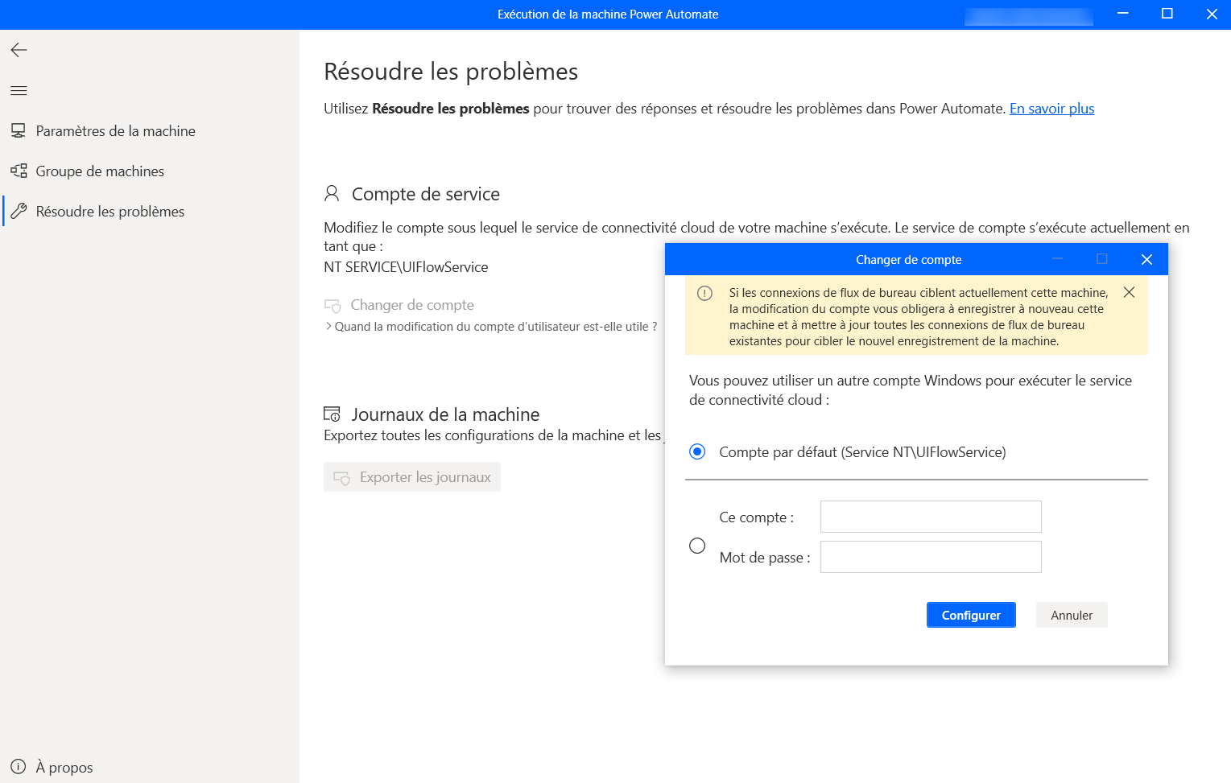Open the À propos page
The width and height of the screenshot is (1231, 783).
click(x=64, y=767)
